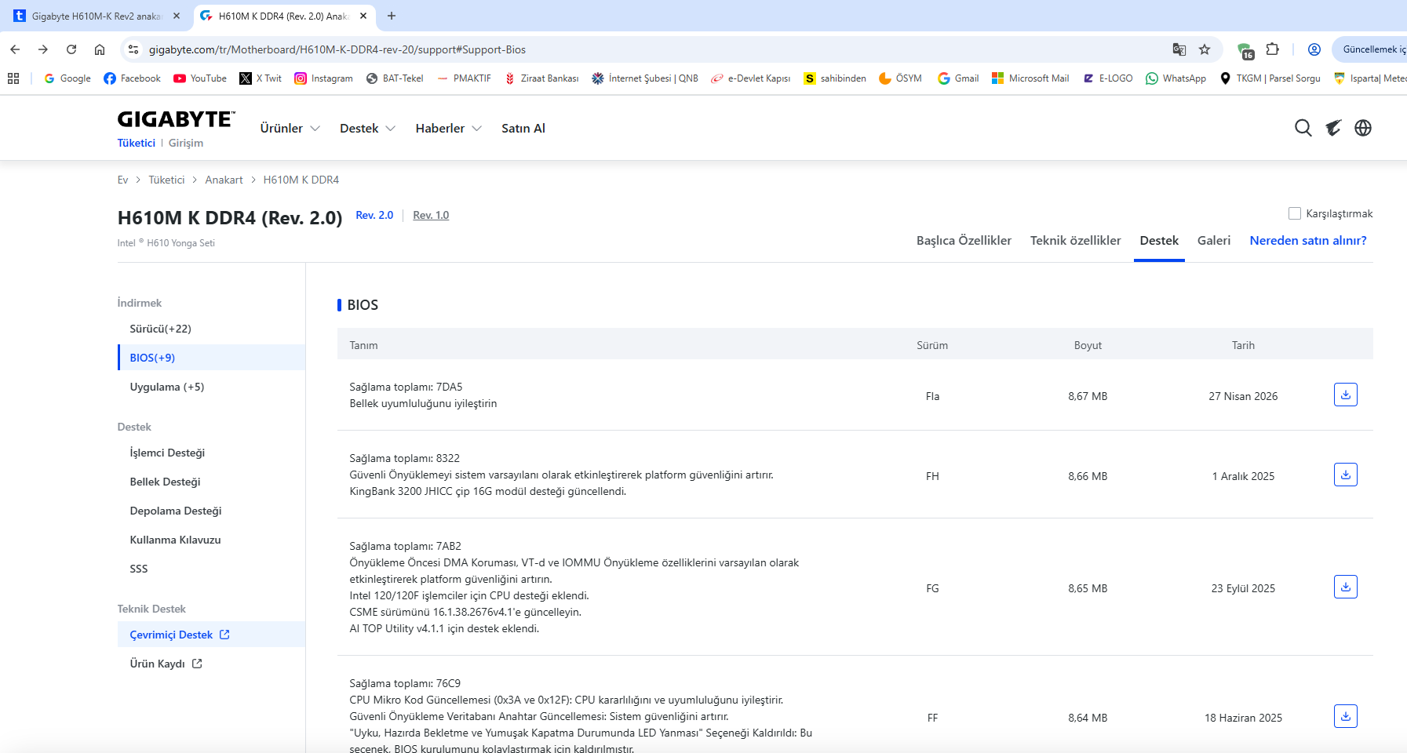Expand the Haberler navigation dropdown

(x=448, y=128)
